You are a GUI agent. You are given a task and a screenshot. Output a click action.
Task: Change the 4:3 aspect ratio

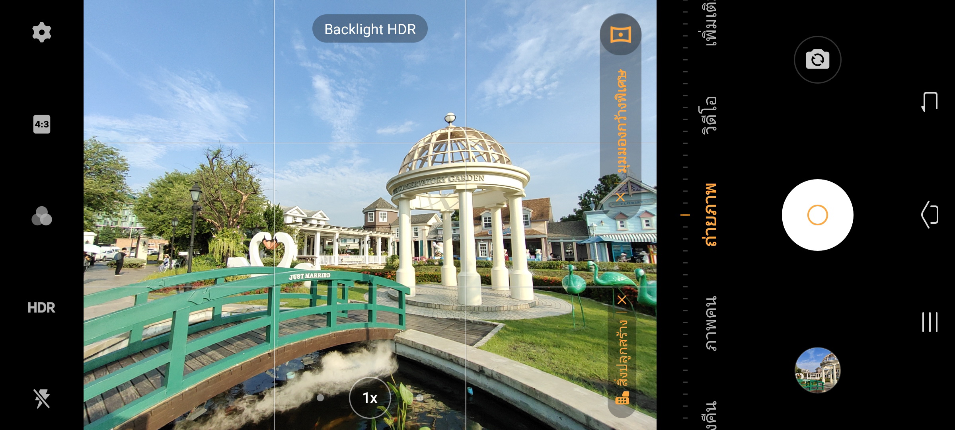(42, 124)
